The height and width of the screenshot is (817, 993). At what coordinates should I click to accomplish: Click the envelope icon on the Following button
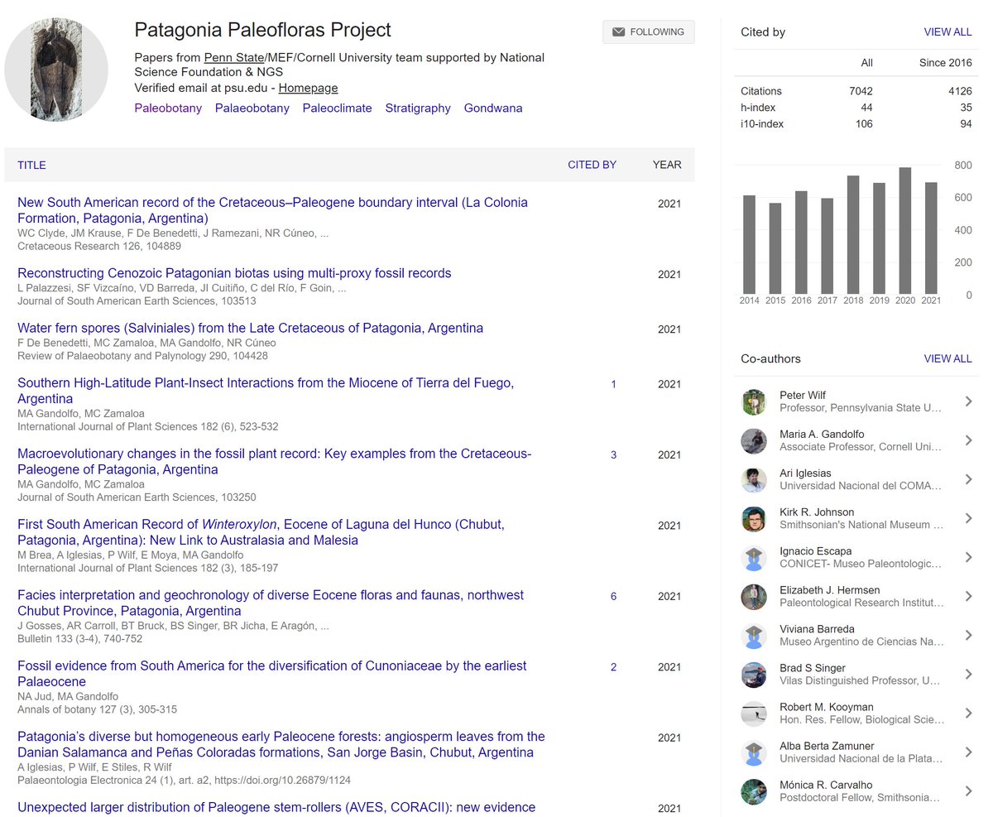(619, 31)
